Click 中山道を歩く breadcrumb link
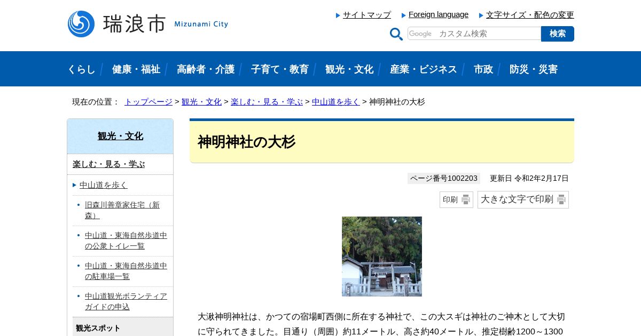641x336 pixels. (x=336, y=102)
